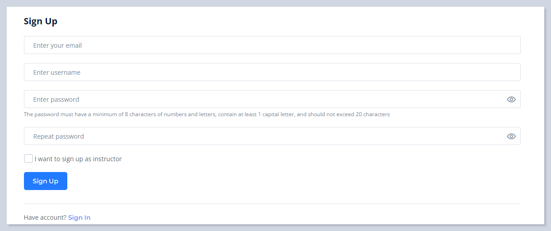The height and width of the screenshot is (231, 551).
Task: Click the "Enter password" placeholder text
Action: click(x=56, y=100)
